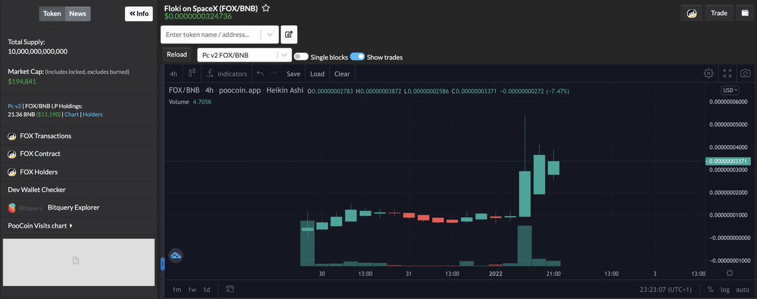Screen dimensions: 757x299
Task: Click the $194,841 market cap value
Action: point(22,81)
